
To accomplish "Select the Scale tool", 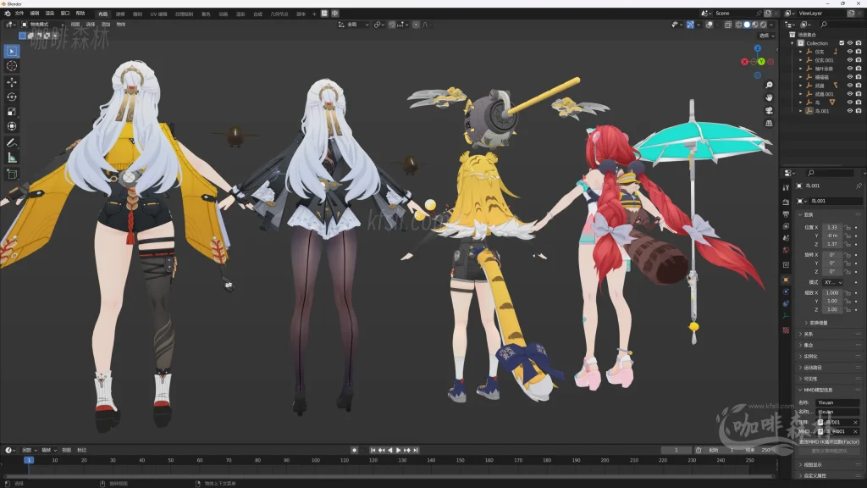I will click(x=12, y=112).
